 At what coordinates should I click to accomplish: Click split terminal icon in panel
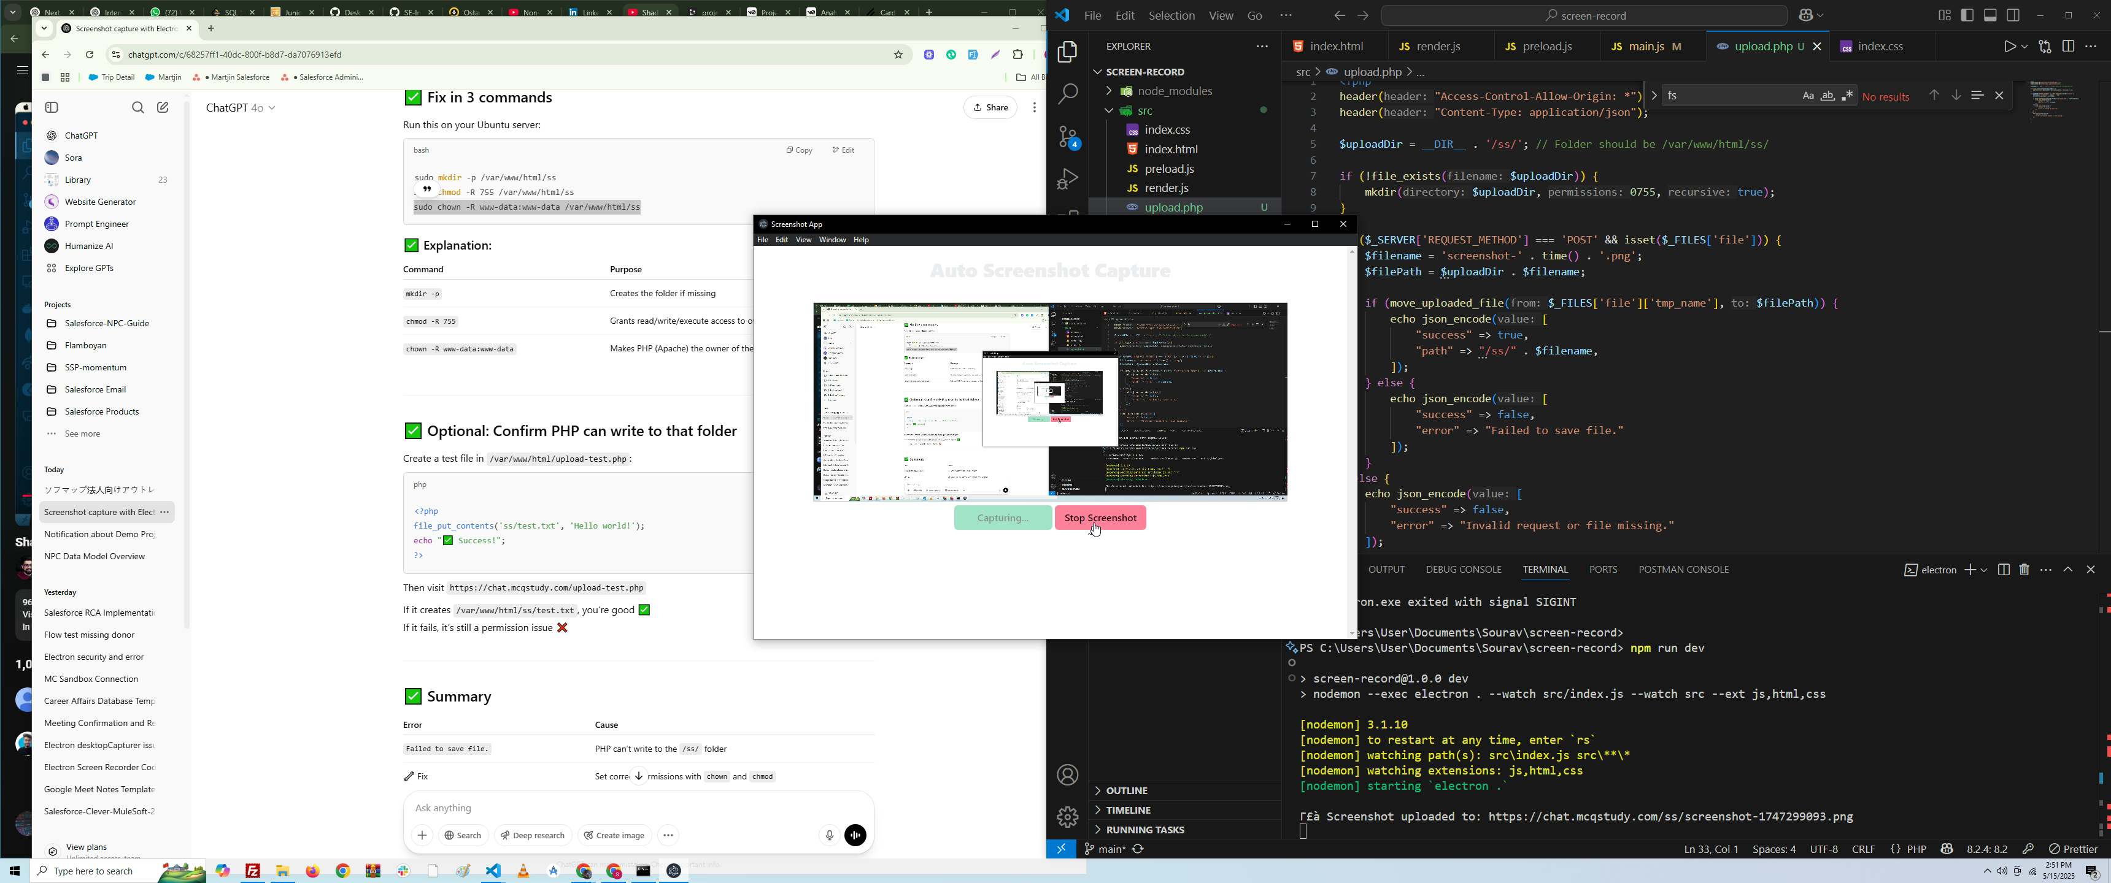click(2004, 570)
